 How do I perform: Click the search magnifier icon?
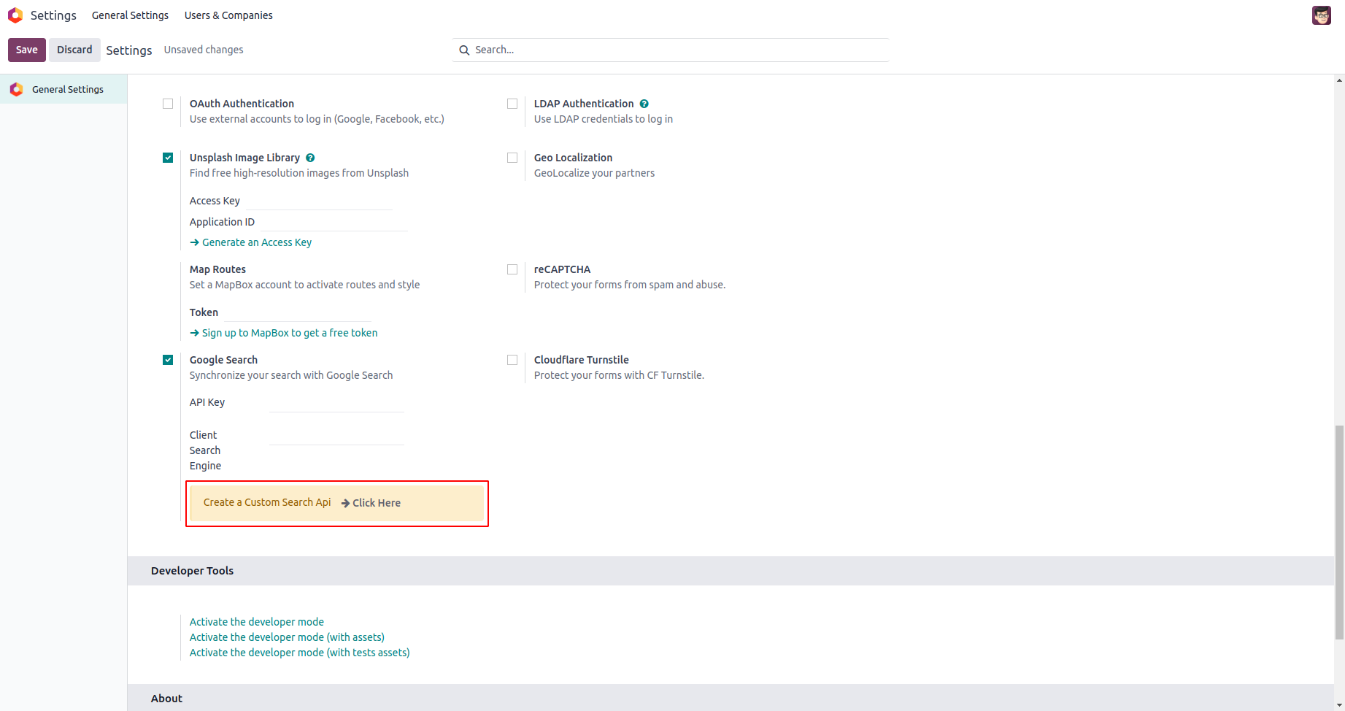pyautogui.click(x=464, y=50)
